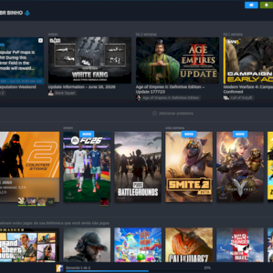
Task: Click the 'há 1 semana' date label
Action: (233, 34)
